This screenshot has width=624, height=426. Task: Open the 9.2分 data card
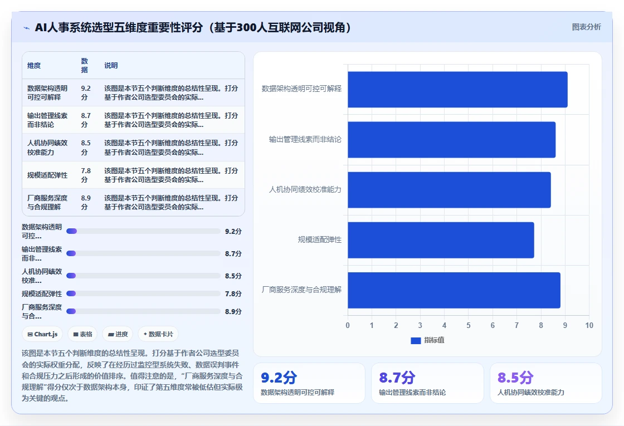click(x=309, y=383)
